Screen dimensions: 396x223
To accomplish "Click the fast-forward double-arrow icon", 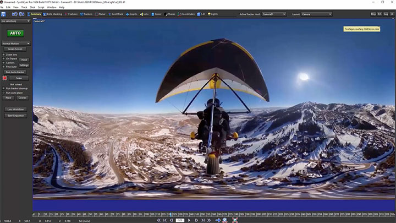I will tap(209, 220).
